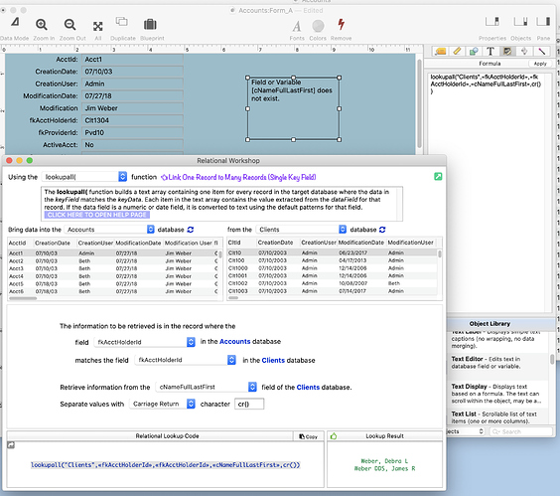Refresh the Accounts database list
560x496 pixels.
click(x=191, y=230)
